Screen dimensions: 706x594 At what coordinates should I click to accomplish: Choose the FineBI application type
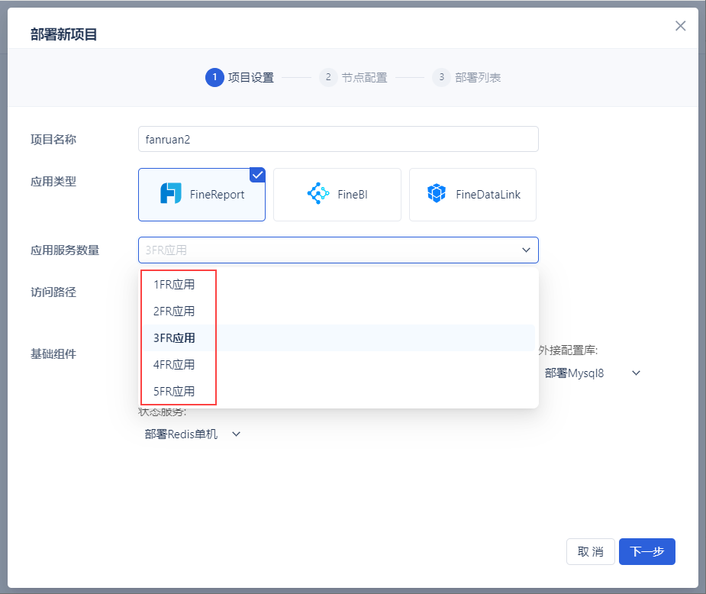pyautogui.click(x=337, y=195)
